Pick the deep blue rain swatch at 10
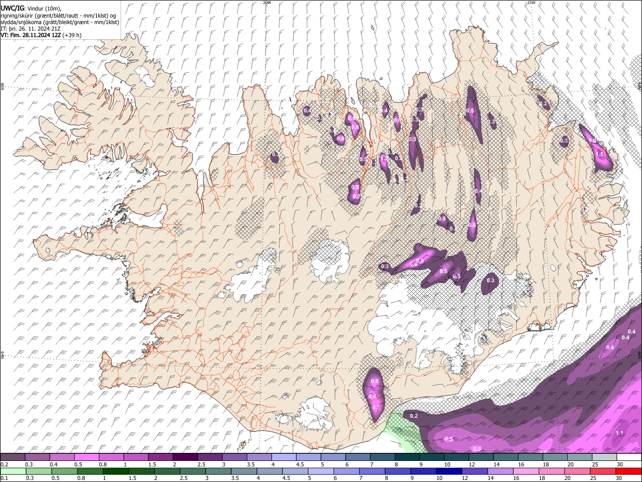 (449, 471)
